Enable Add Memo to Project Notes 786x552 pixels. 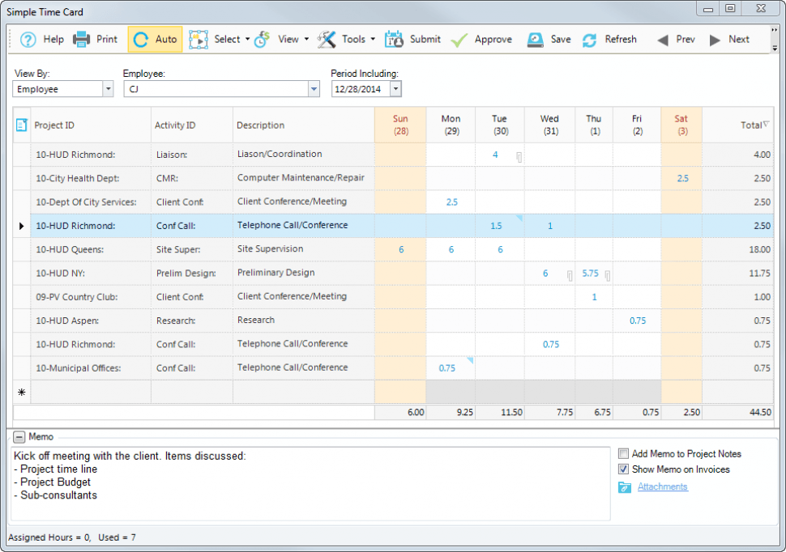[x=623, y=454]
